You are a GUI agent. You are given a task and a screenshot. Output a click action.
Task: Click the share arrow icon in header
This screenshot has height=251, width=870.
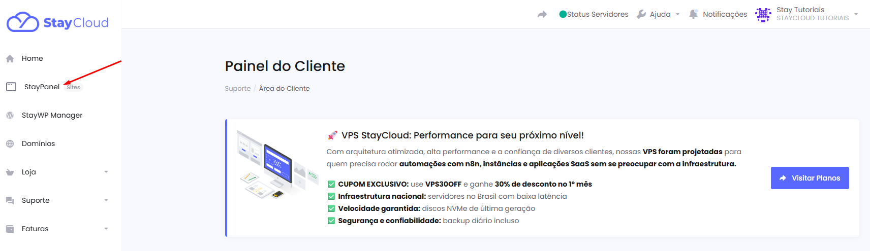click(542, 14)
